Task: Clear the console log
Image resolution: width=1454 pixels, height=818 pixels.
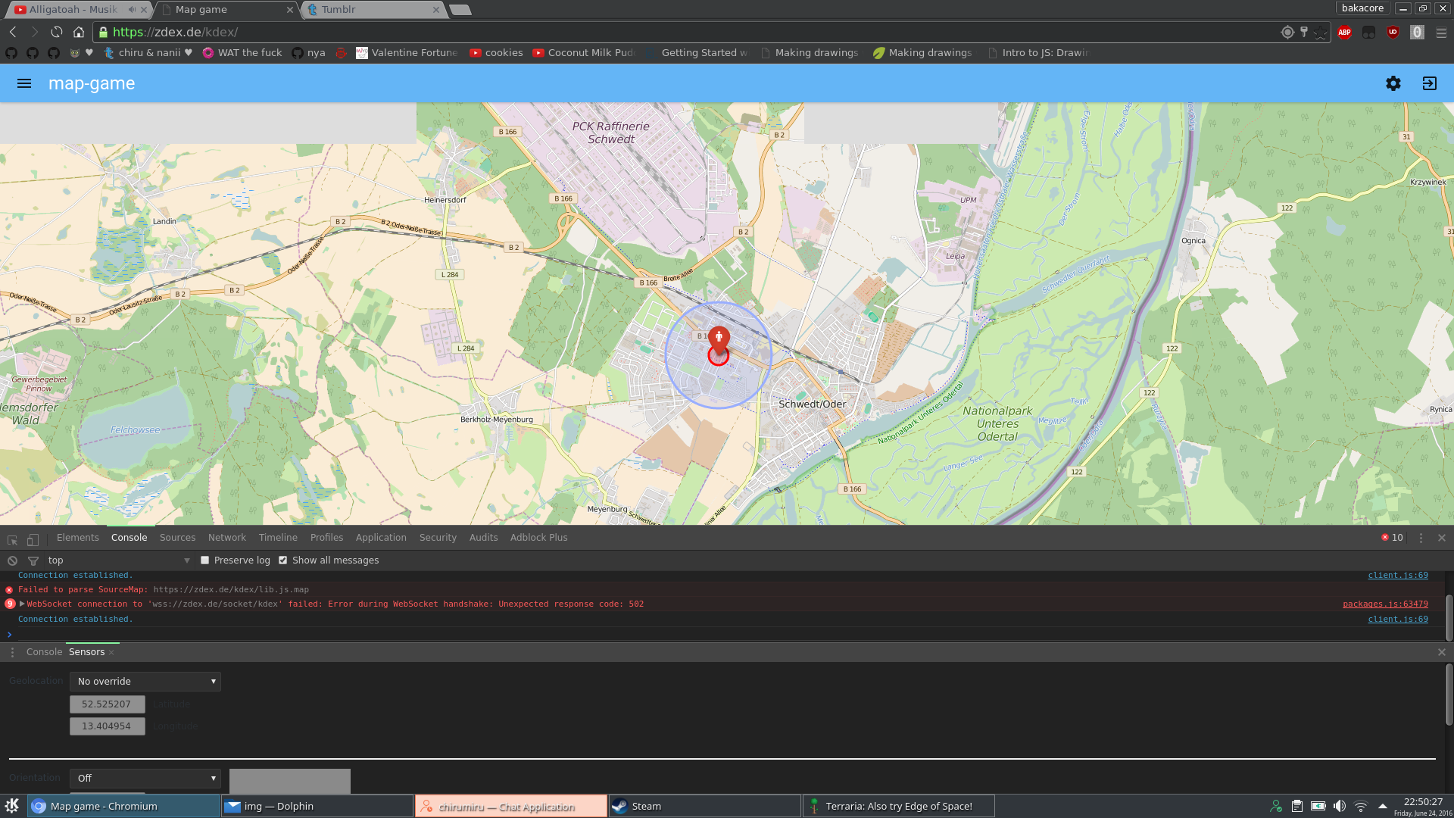Action: (x=12, y=560)
